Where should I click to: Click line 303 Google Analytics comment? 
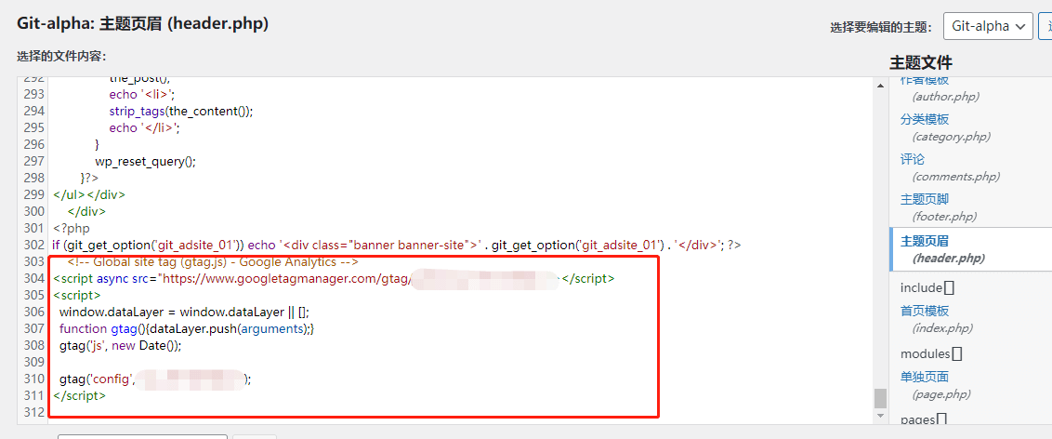(213, 261)
